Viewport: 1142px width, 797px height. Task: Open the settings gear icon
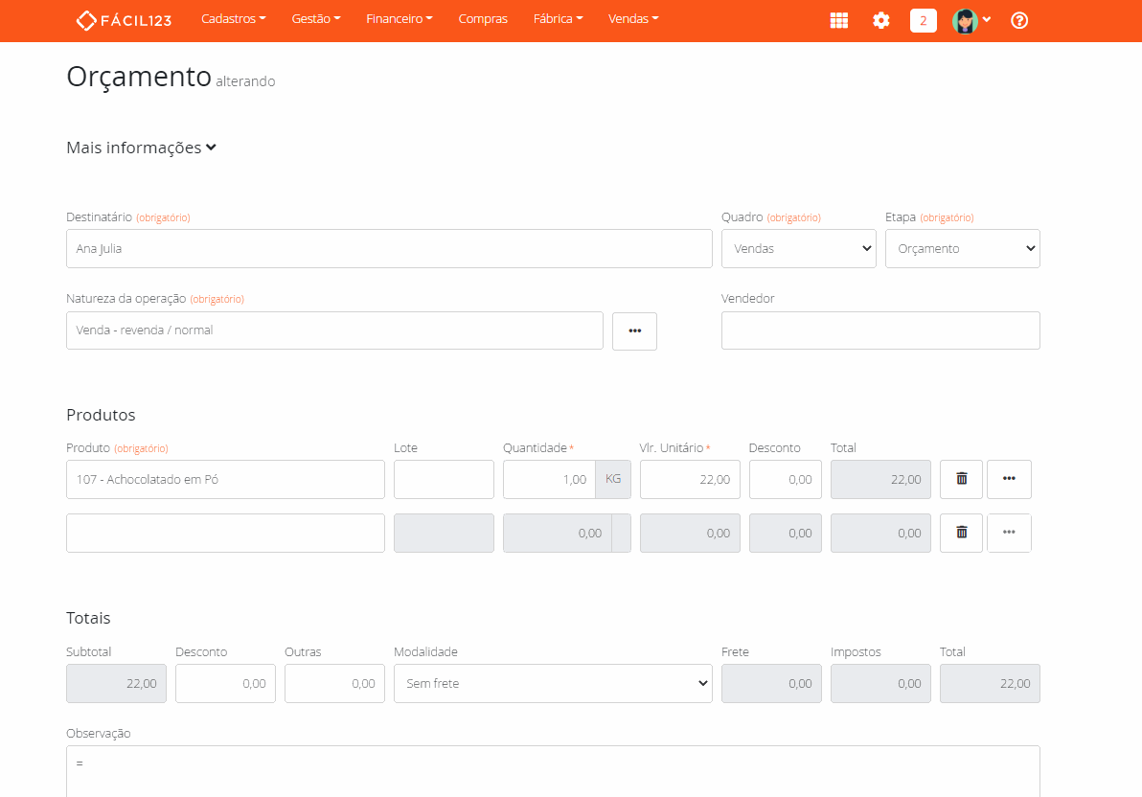coord(881,20)
